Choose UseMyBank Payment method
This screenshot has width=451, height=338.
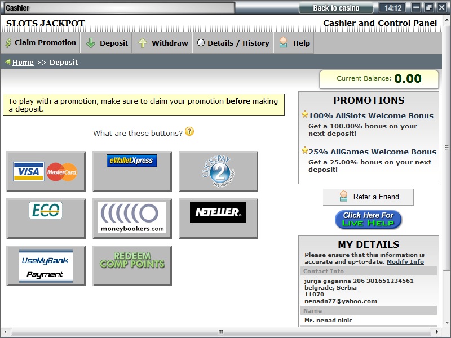pyautogui.click(x=46, y=266)
